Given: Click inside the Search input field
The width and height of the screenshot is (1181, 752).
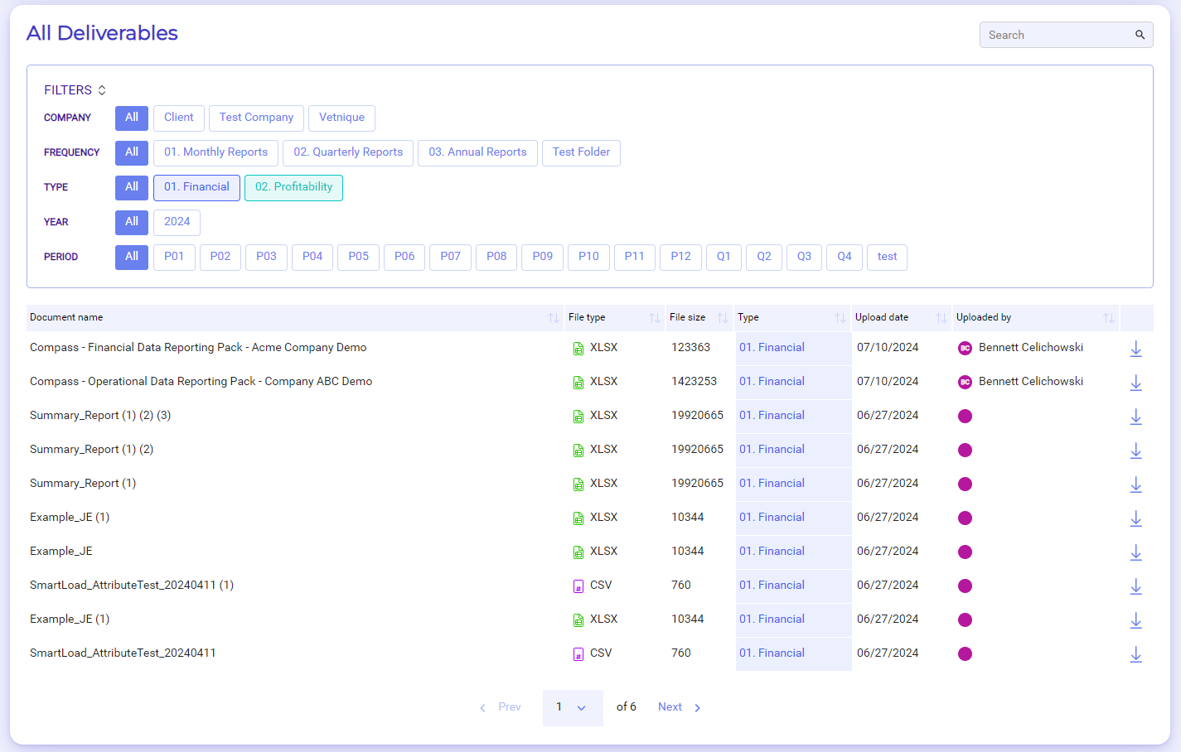Looking at the screenshot, I should pyautogui.click(x=1053, y=35).
